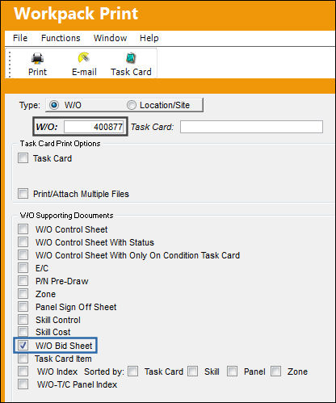
Task: Click the toolbar drag handle dots
Action: [10, 64]
